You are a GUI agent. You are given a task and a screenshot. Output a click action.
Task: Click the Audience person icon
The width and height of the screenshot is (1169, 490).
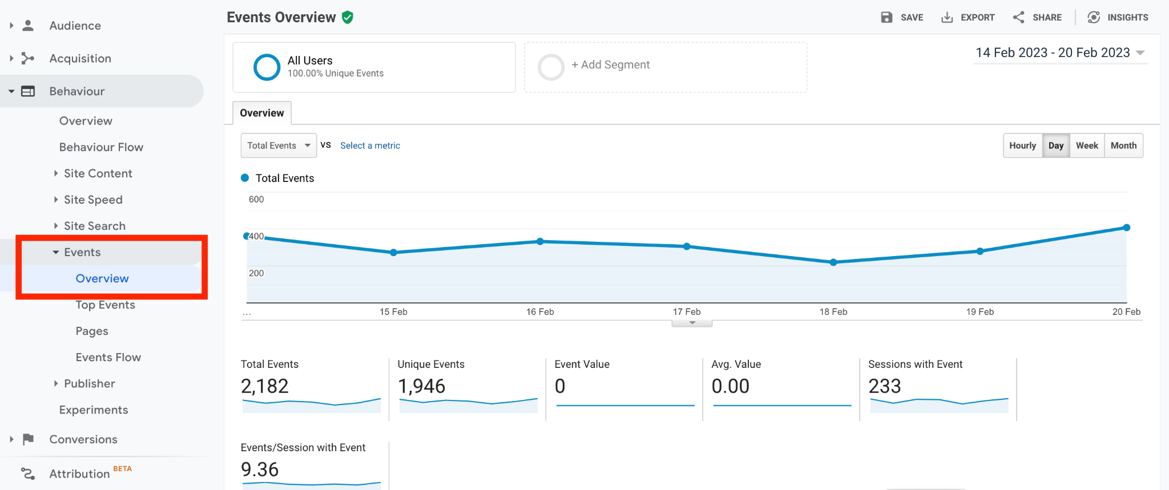[x=28, y=26]
